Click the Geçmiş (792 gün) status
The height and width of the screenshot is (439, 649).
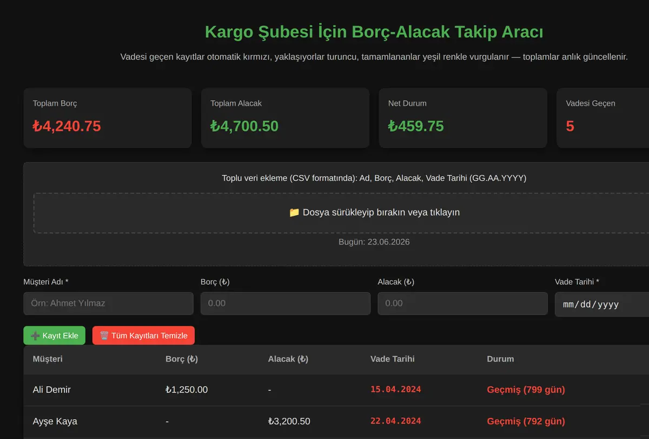[x=526, y=421]
